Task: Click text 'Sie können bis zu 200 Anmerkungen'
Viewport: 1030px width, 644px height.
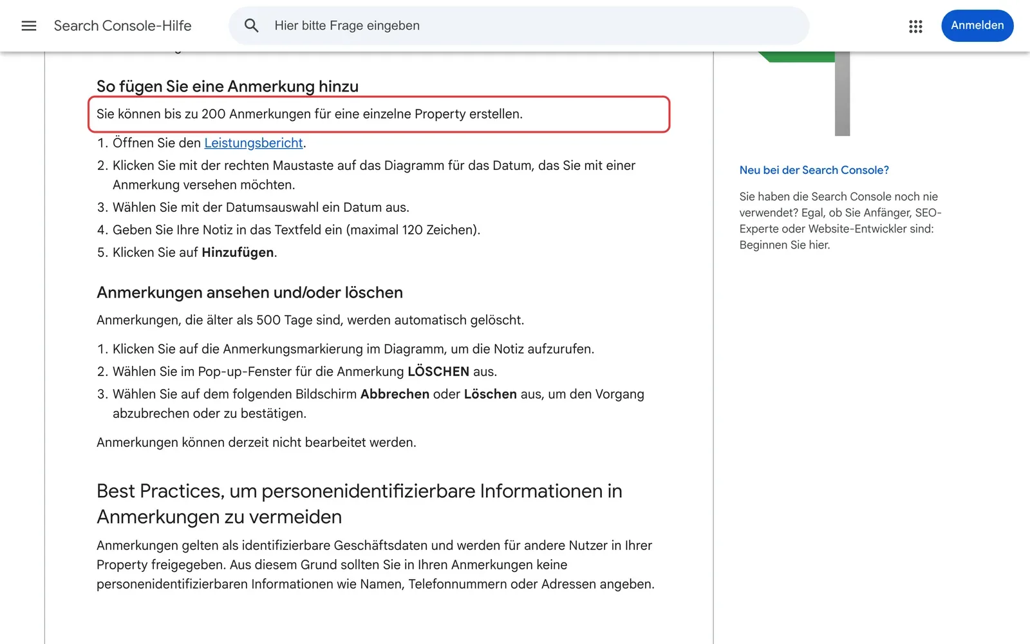Action: click(x=310, y=114)
